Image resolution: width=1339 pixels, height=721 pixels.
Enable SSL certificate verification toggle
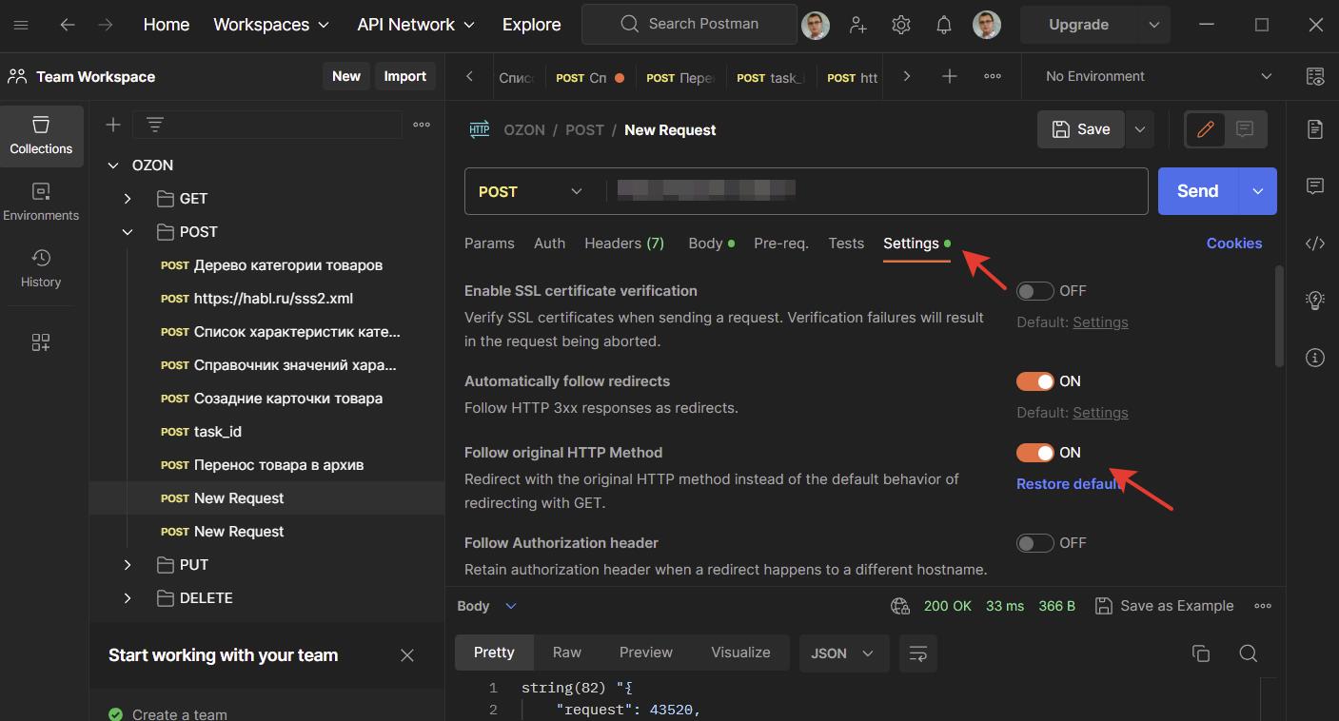click(x=1034, y=291)
